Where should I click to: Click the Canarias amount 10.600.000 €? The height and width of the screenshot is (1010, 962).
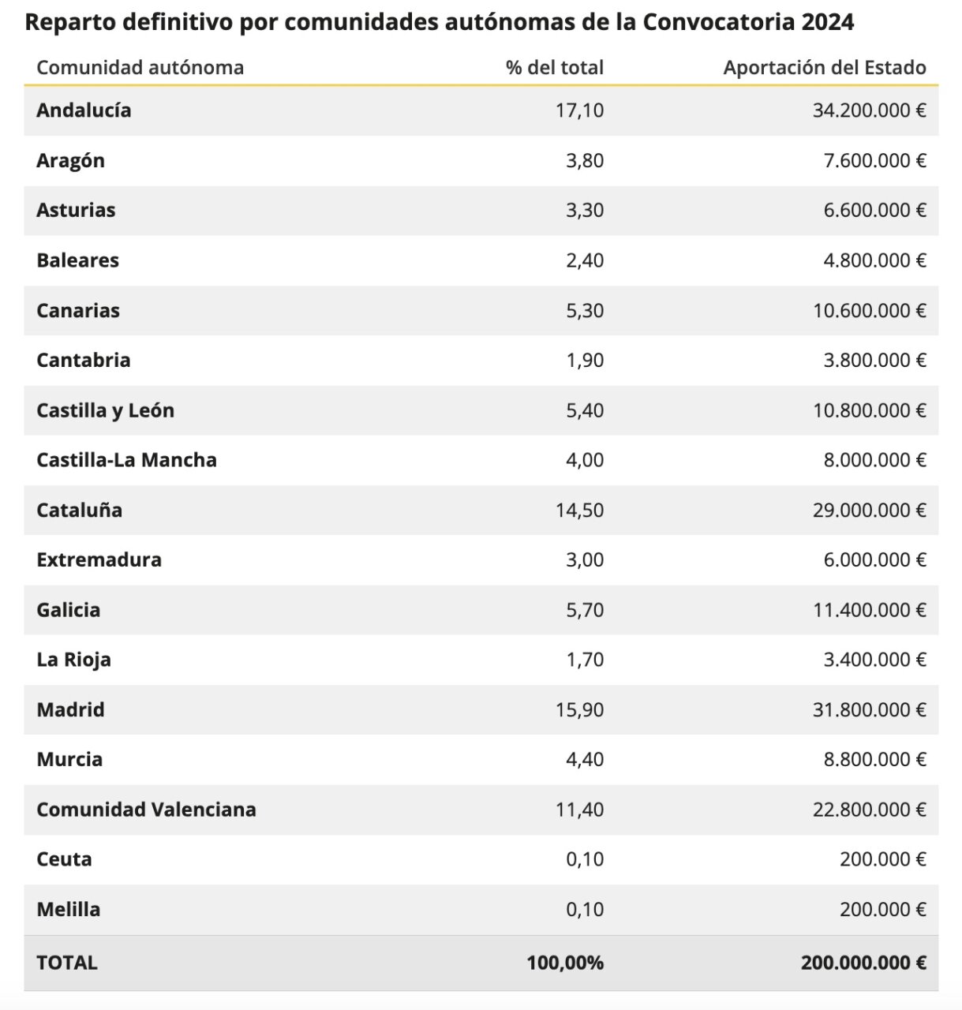(x=869, y=311)
